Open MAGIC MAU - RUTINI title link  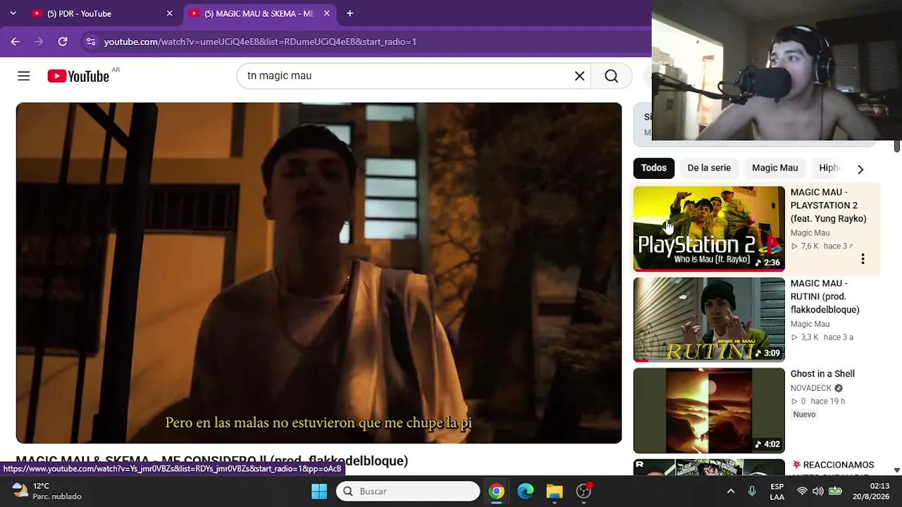[x=825, y=296]
